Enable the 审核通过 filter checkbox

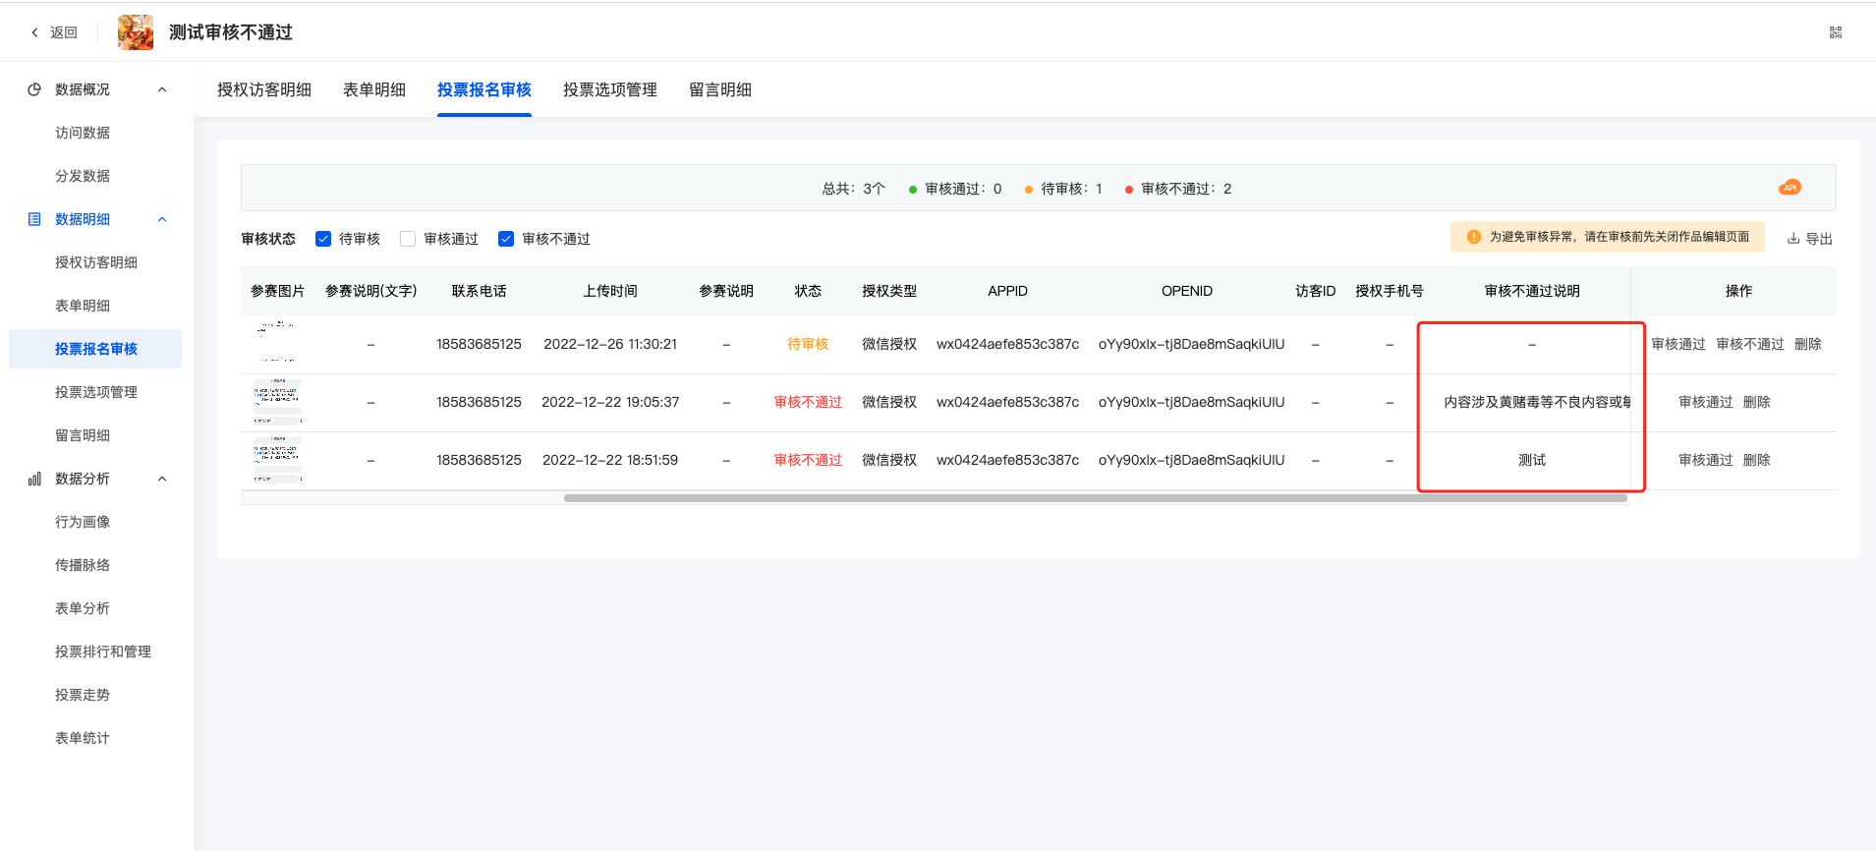(408, 239)
